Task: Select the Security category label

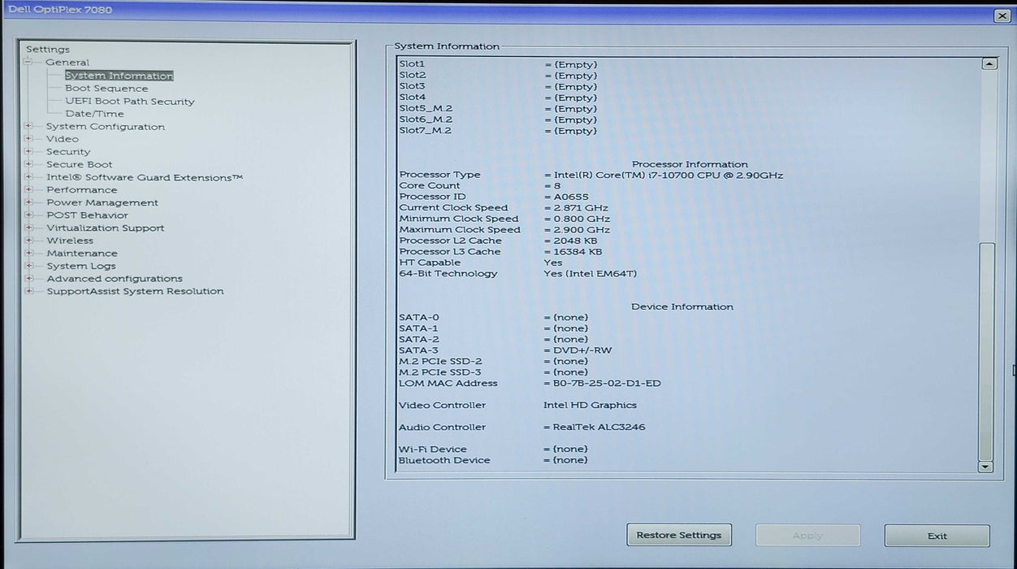Action: tap(68, 152)
